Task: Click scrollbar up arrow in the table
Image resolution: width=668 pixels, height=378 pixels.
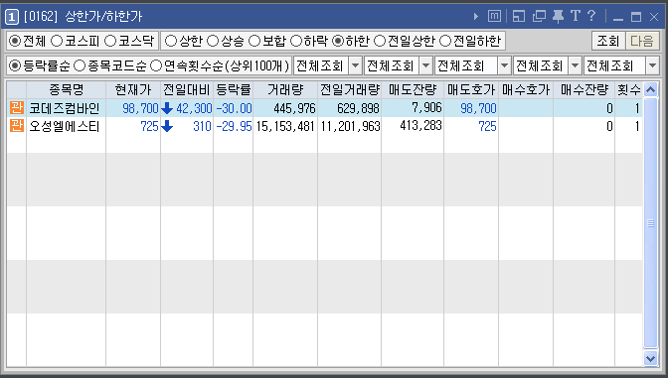Action: click(650, 89)
